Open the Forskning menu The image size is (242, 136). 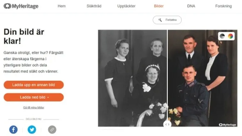click(x=224, y=6)
